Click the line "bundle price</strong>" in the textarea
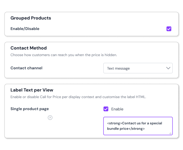This screenshot has height=150, width=183. coord(126,129)
